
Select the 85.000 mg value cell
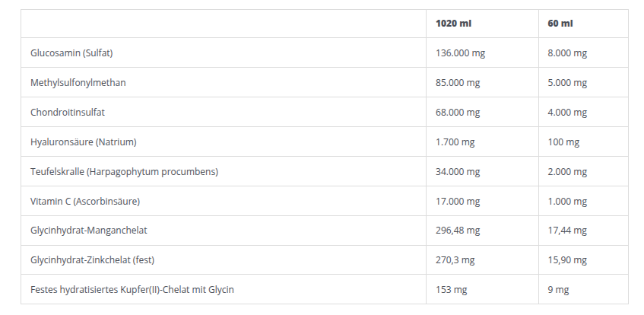(x=458, y=83)
